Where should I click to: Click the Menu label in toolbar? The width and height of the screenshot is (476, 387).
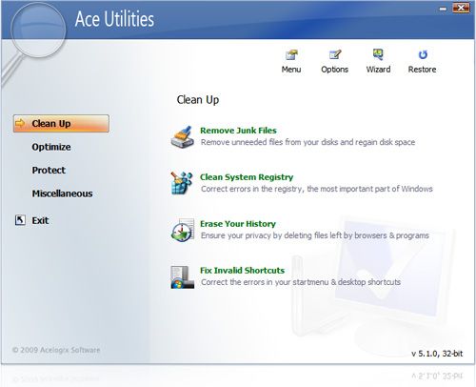click(291, 70)
